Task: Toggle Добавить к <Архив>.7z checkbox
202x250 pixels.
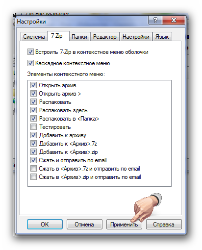Action: (x=33, y=144)
